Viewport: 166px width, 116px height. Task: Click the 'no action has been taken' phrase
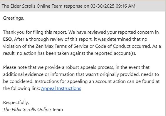point(43,53)
